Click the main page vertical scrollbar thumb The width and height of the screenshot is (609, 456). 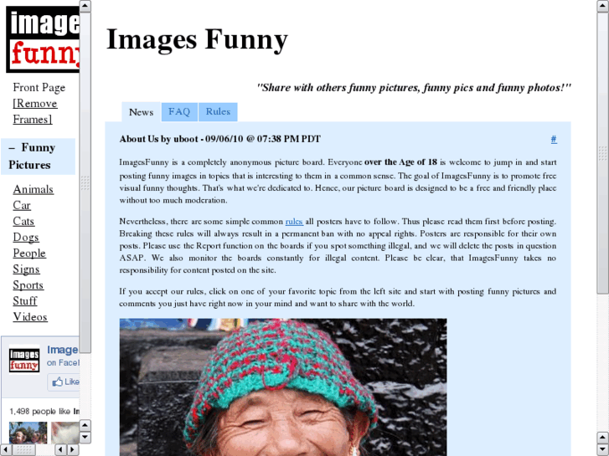[603, 153]
